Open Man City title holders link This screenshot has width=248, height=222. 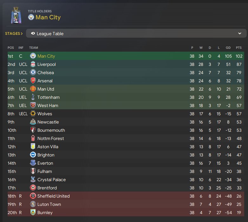tap(48, 17)
